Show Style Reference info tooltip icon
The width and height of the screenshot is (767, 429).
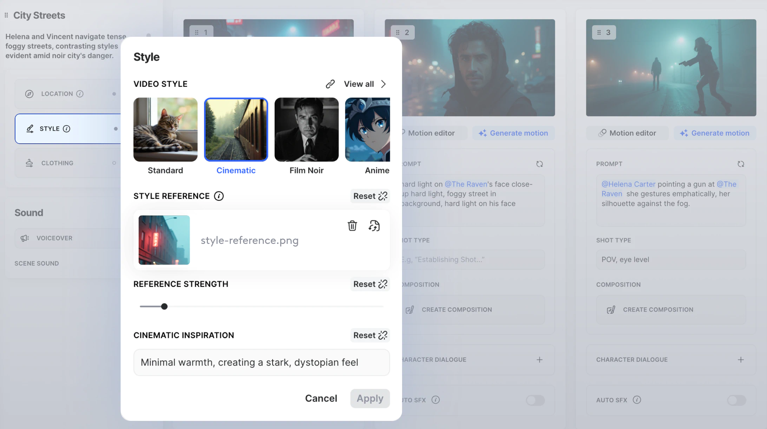tap(219, 196)
